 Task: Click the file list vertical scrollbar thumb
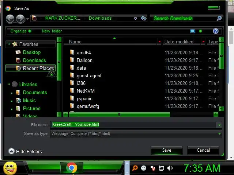[x=222, y=56]
